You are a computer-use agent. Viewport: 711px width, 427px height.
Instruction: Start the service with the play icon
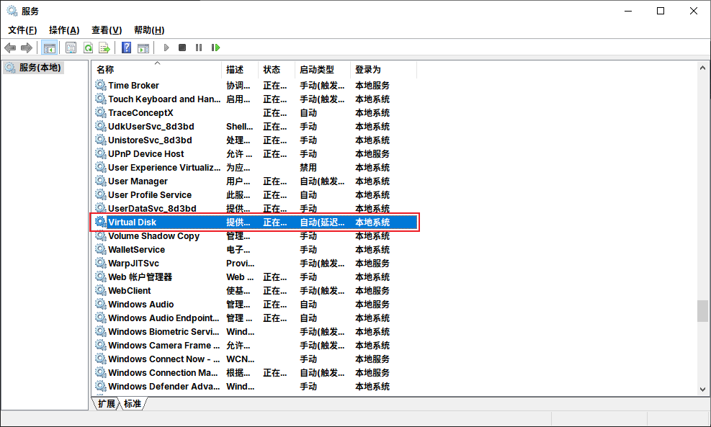166,48
